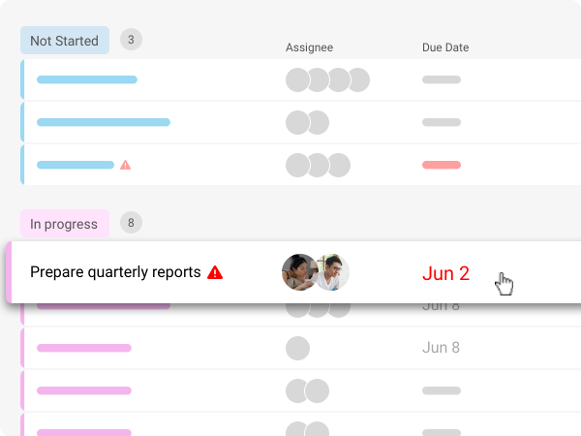The height and width of the screenshot is (436, 581).
Task: Click the Not Started count badge showing 3
Action: (x=131, y=40)
